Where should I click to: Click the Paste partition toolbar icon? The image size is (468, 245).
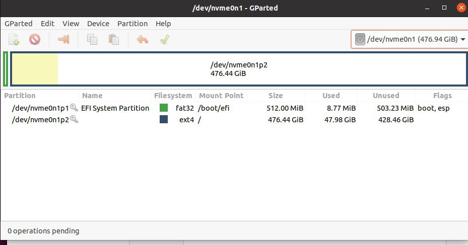click(x=113, y=39)
